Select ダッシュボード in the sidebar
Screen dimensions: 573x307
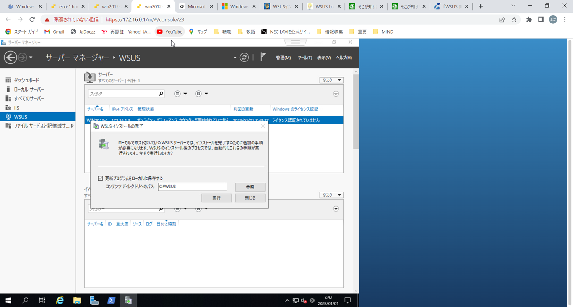coord(26,80)
